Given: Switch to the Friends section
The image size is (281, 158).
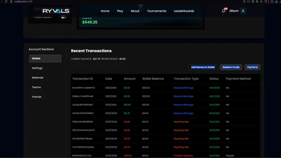Looking at the screenshot, I should (x=36, y=97).
